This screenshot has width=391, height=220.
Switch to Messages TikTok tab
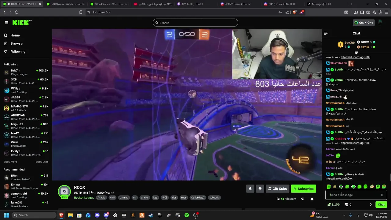(326, 4)
